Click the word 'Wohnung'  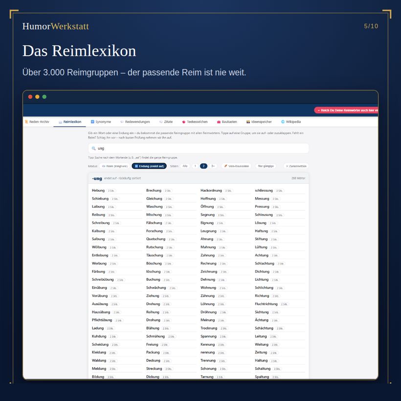pos(208,288)
